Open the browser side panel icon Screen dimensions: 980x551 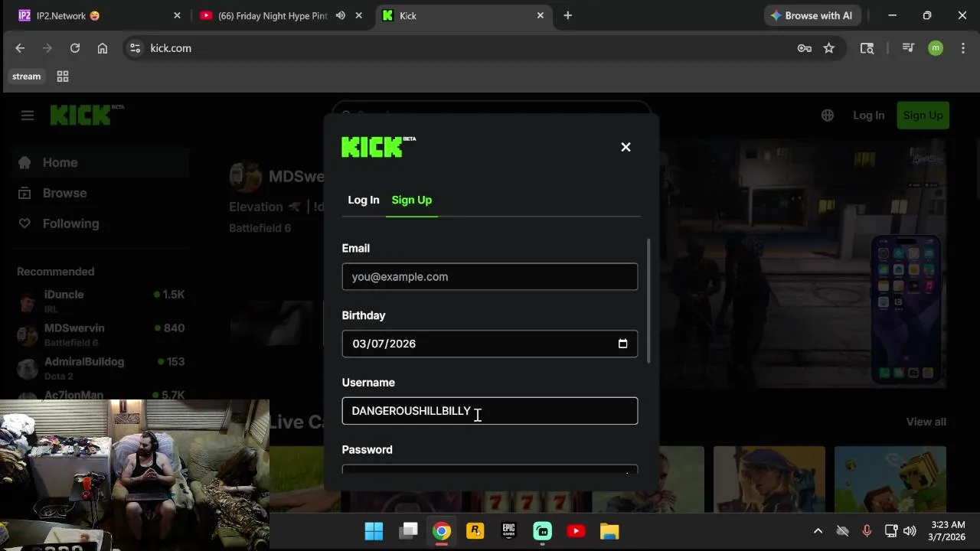(867, 48)
